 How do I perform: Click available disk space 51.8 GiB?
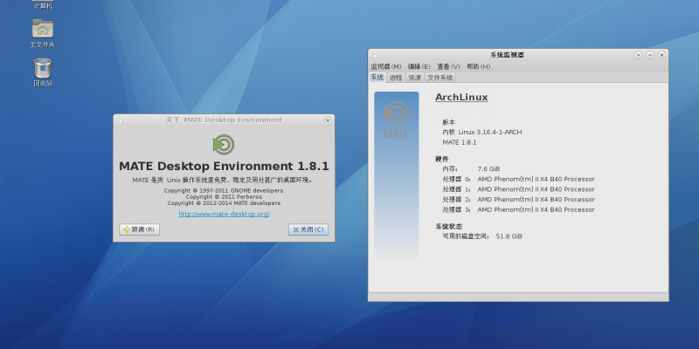point(509,236)
